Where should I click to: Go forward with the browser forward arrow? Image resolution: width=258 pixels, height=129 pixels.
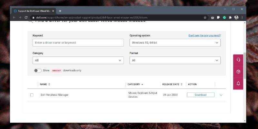(x=20, y=17)
